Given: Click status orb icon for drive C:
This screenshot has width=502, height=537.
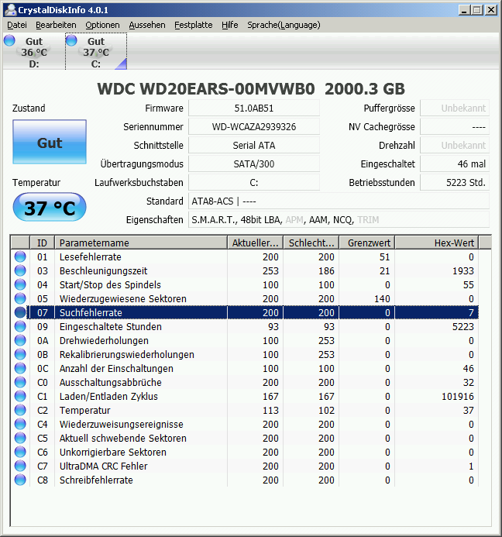Looking at the screenshot, I should (71, 40).
